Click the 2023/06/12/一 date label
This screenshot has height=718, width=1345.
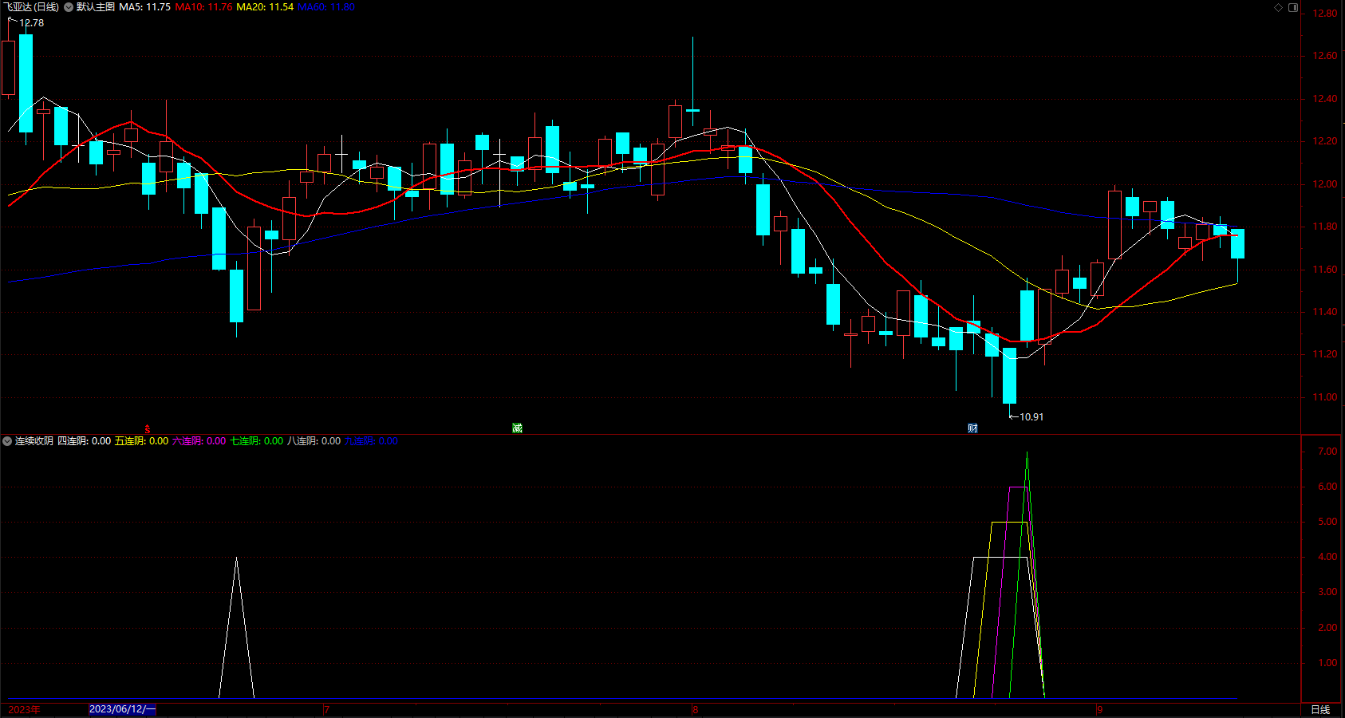pyautogui.click(x=122, y=709)
